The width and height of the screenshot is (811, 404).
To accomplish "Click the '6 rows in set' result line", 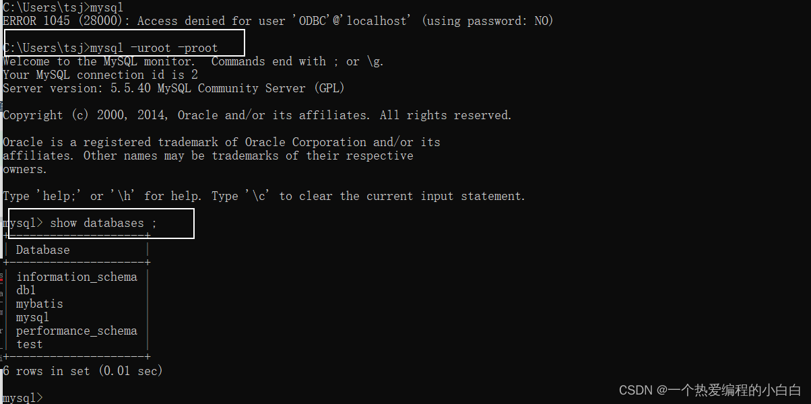I will (83, 371).
